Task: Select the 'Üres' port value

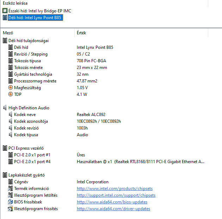Action: pyautogui.click(x=81, y=155)
